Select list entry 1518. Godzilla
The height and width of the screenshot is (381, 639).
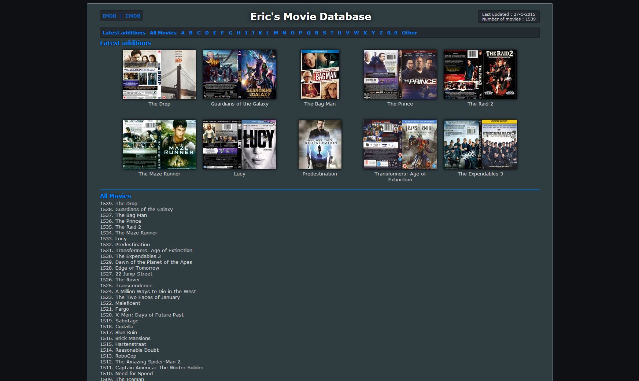click(117, 327)
